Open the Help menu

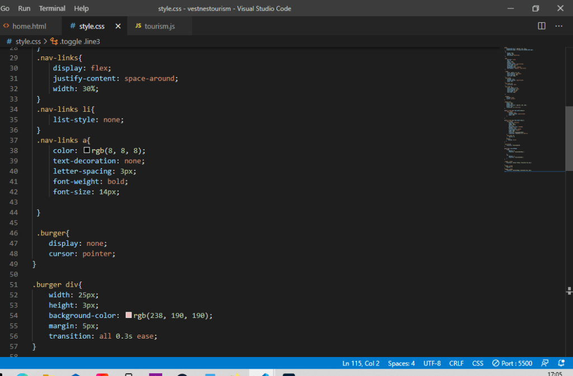[81, 8]
